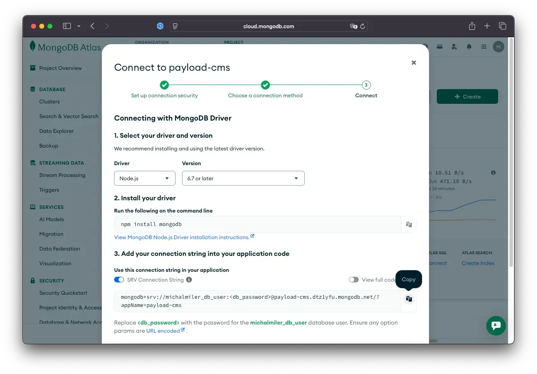The image size is (537, 374).
Task: Toggle SRV Connection String switch
Action: click(119, 280)
